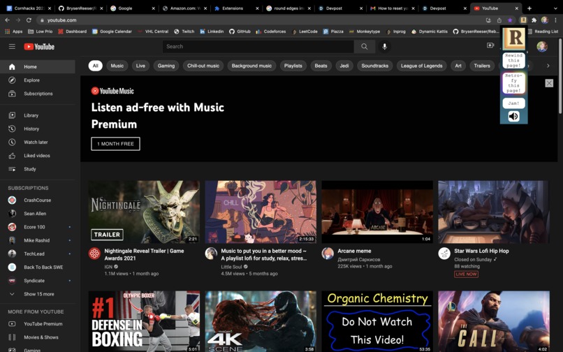The height and width of the screenshot is (352, 563).
Task: Select the Chill-out music chip
Action: tap(203, 66)
